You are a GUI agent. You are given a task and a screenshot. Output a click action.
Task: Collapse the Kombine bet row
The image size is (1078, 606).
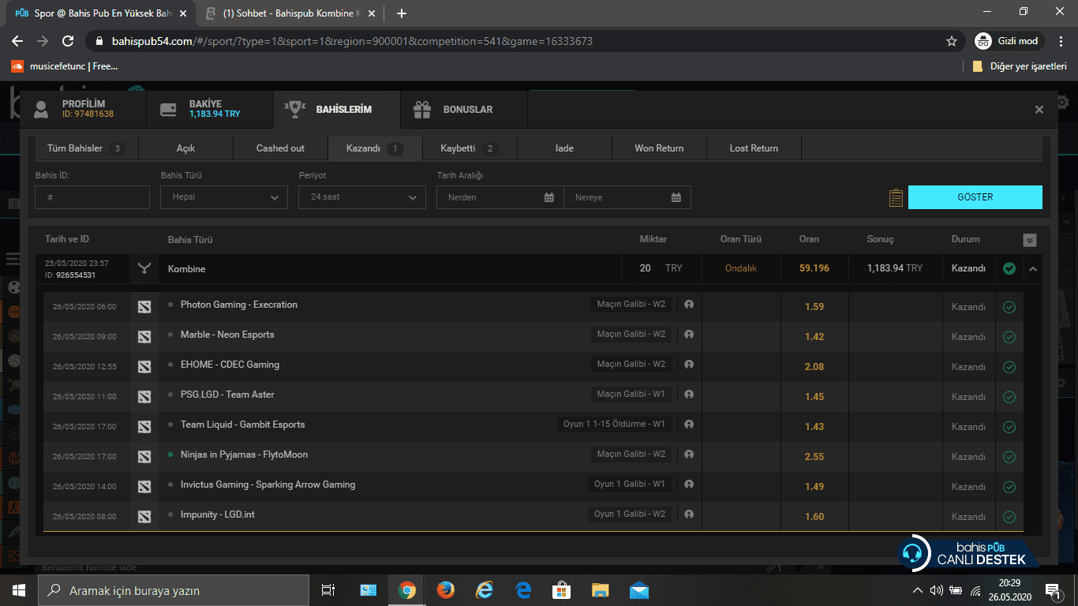[1033, 269]
